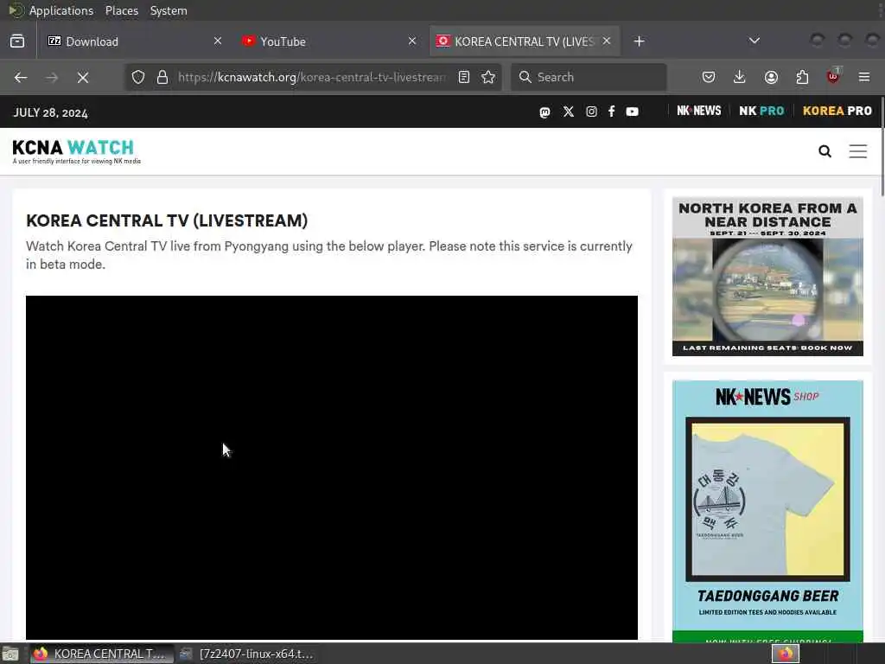Open the KCNA Watch site hamburger menu
The image size is (885, 664).
pos(858,151)
